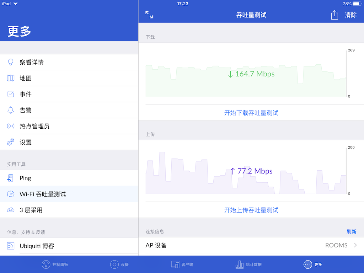Screen dimensions: 364x273
Task: Tap the cloud icon beside 3 层采用
Action: click(11, 210)
